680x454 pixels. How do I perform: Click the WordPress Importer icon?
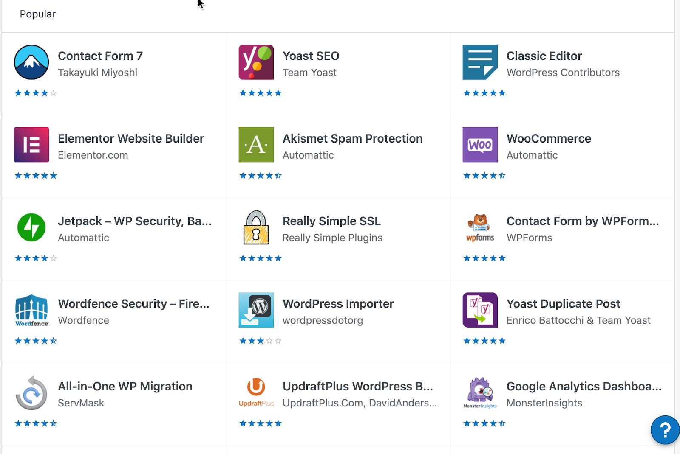256,310
